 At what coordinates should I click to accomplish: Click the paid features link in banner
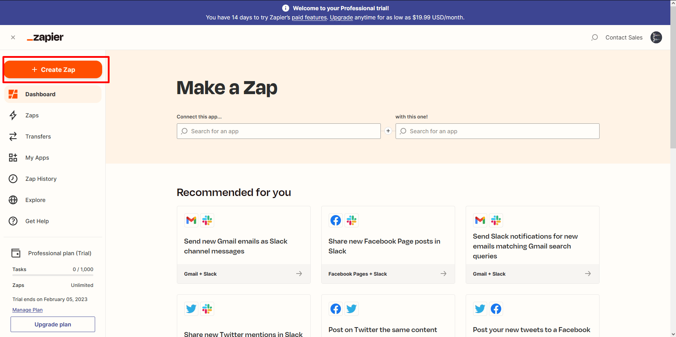coord(309,17)
